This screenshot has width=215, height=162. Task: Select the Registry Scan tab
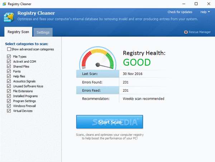pyautogui.click(x=18, y=32)
